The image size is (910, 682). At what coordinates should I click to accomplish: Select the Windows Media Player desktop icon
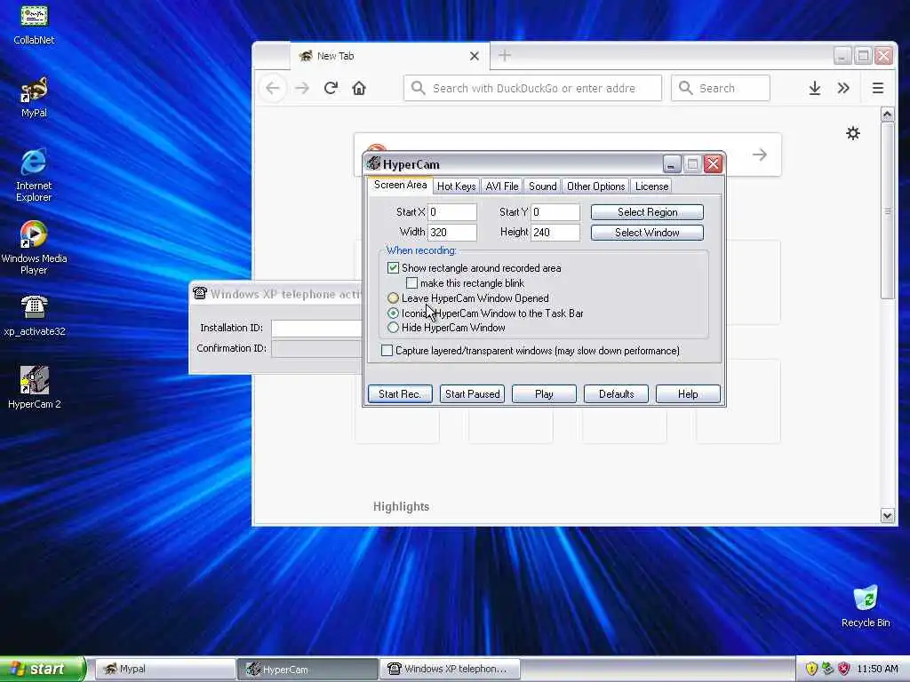coord(34,247)
